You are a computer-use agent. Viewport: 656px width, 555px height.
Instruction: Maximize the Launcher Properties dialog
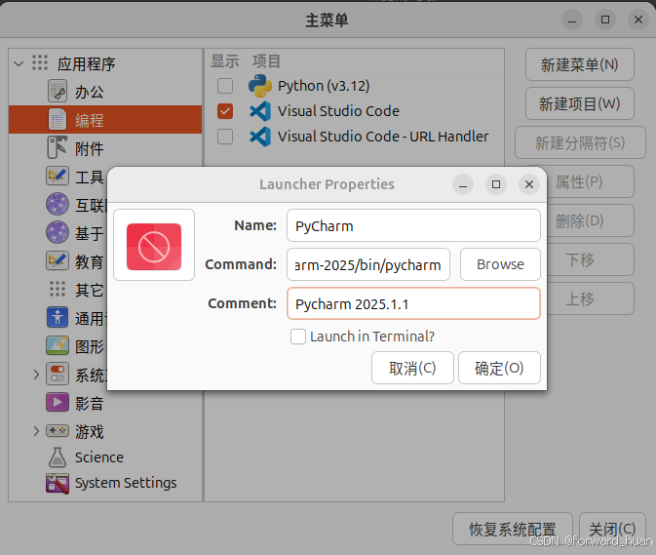pyautogui.click(x=496, y=184)
